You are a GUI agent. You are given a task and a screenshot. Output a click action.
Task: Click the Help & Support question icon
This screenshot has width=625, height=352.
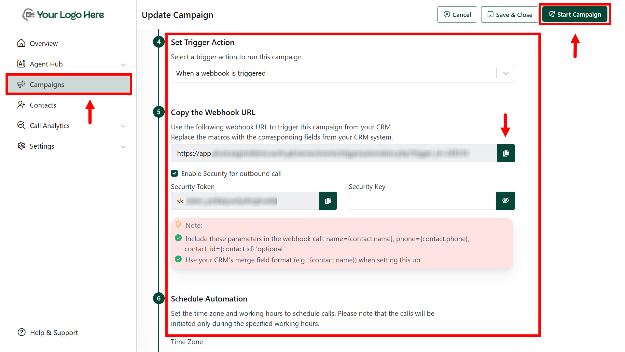click(21, 332)
